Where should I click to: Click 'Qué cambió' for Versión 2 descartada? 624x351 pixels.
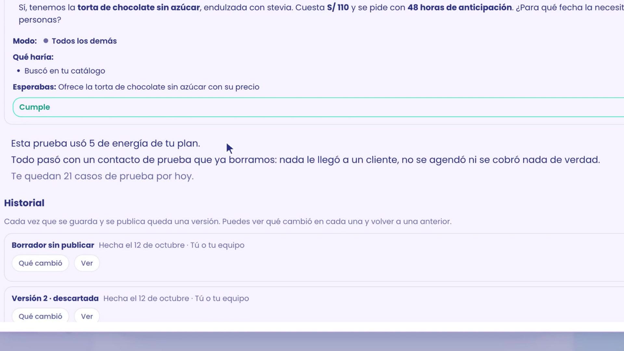(x=40, y=316)
